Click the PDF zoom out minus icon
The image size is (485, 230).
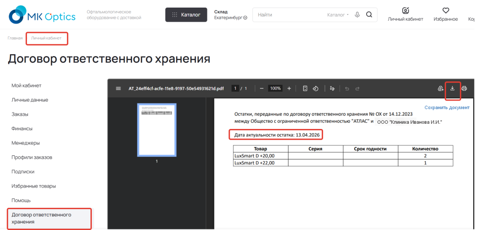point(261,88)
